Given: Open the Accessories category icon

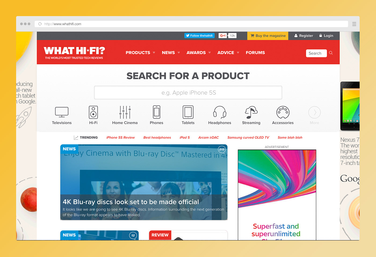Looking at the screenshot, I should click(x=283, y=112).
